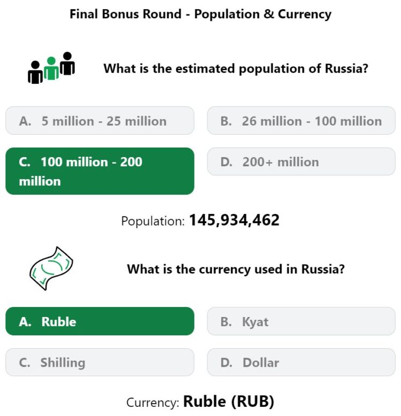401x416 pixels.
Task: Click the Ruble (RUB) currency result text
Action: pos(229,402)
